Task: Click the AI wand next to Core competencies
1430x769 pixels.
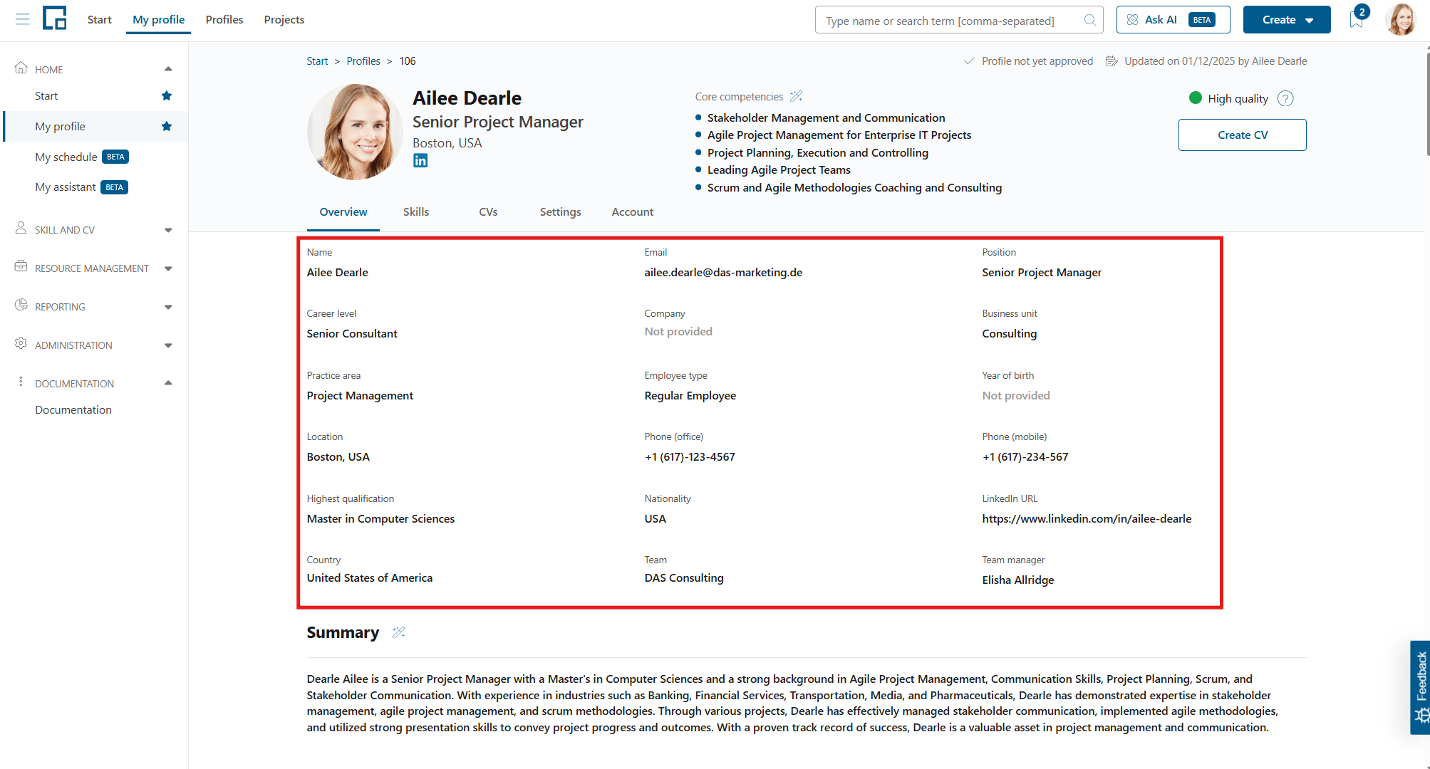Action: [796, 96]
